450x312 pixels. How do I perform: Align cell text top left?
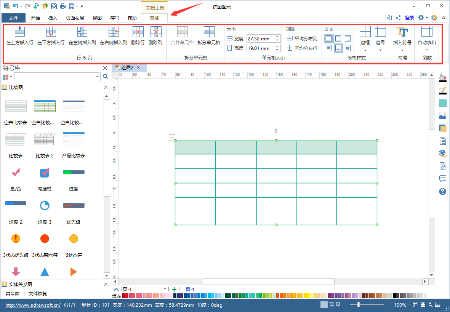328,38
